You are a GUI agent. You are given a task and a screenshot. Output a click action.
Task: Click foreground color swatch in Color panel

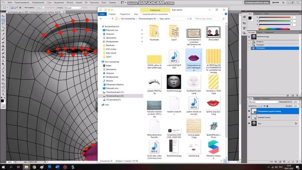(x=250, y=18)
